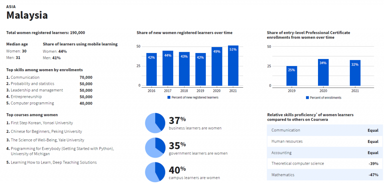
Task: Select the 2021 certificate bar showing 32%
Action: pos(355,73)
